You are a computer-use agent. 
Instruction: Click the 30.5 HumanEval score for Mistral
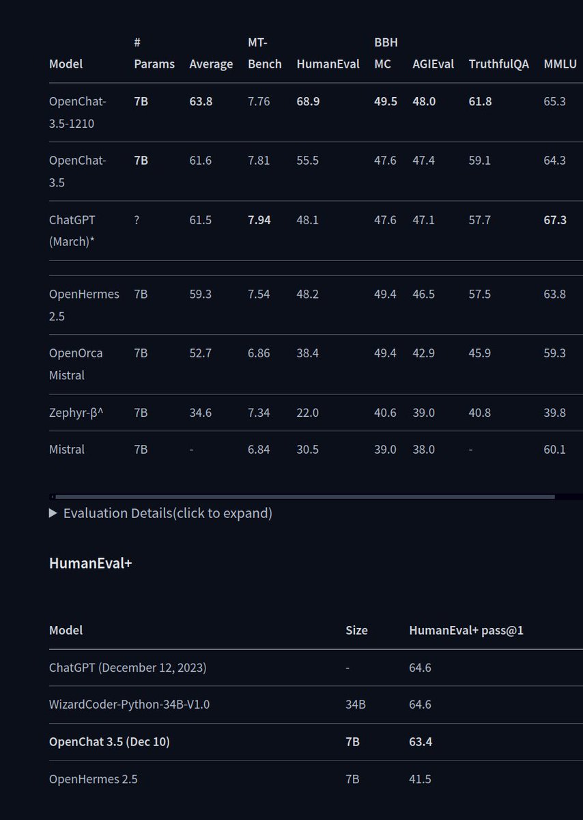pyautogui.click(x=308, y=450)
